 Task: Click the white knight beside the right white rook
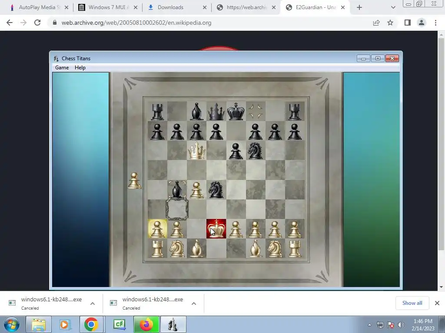[275, 248]
